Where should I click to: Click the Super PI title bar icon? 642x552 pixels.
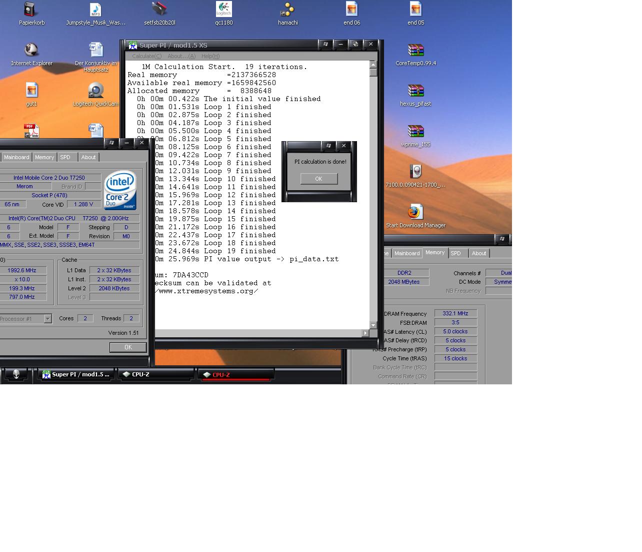click(x=132, y=45)
